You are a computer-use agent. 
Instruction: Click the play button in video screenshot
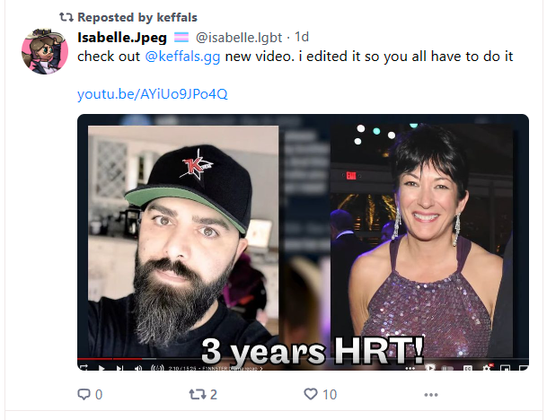click(101, 368)
